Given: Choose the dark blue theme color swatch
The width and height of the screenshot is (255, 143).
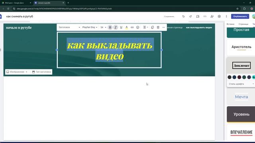Looking at the screenshot, I should [234, 77].
